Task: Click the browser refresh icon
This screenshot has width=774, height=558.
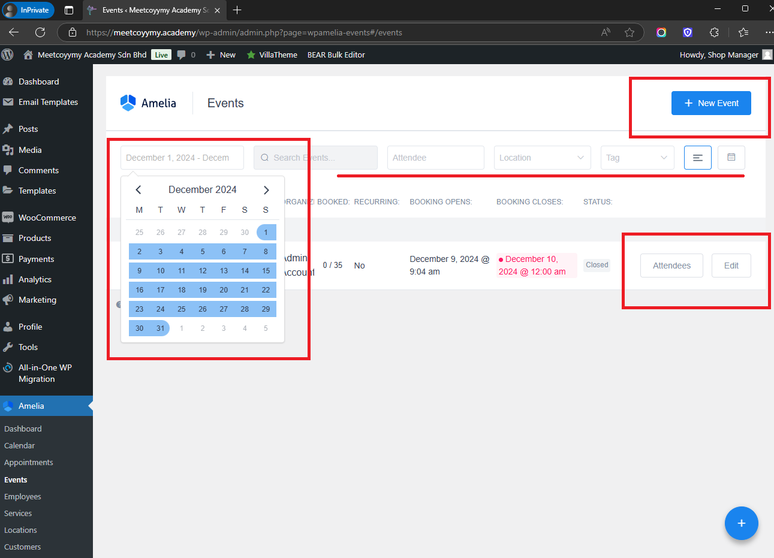Action: tap(40, 32)
